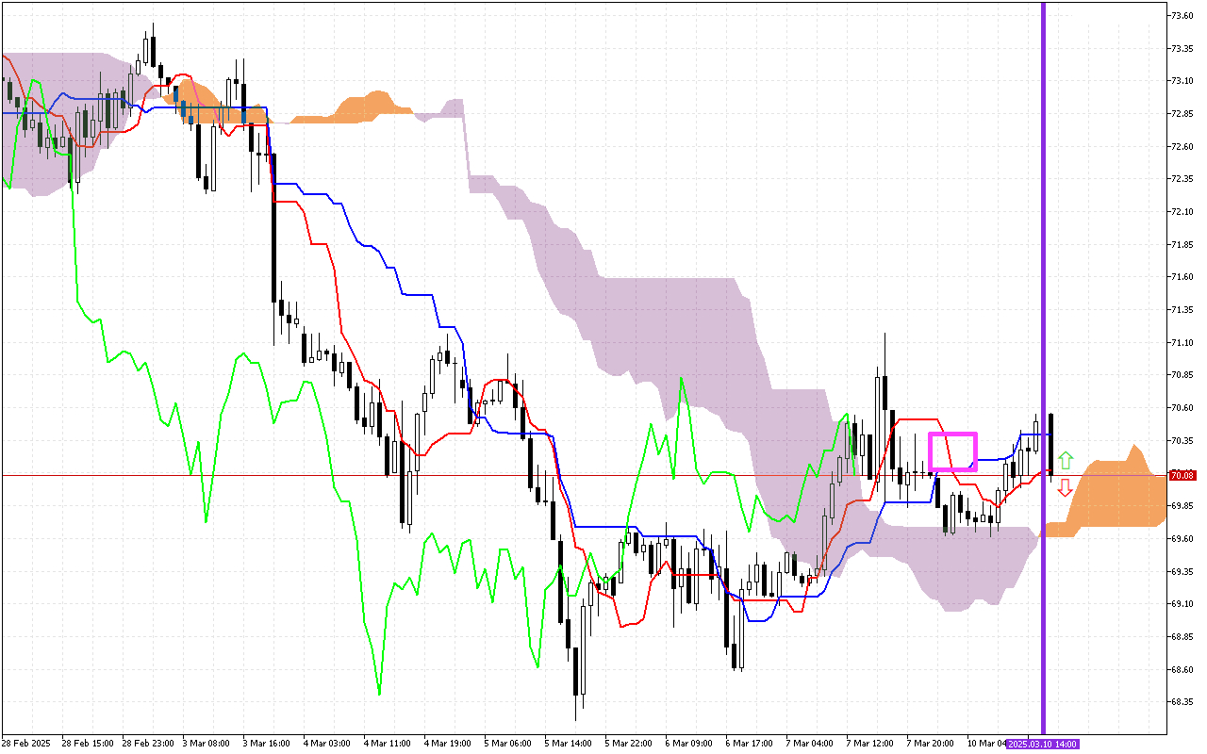
Task: Click the red down arrow signal
Action: coord(1065,487)
